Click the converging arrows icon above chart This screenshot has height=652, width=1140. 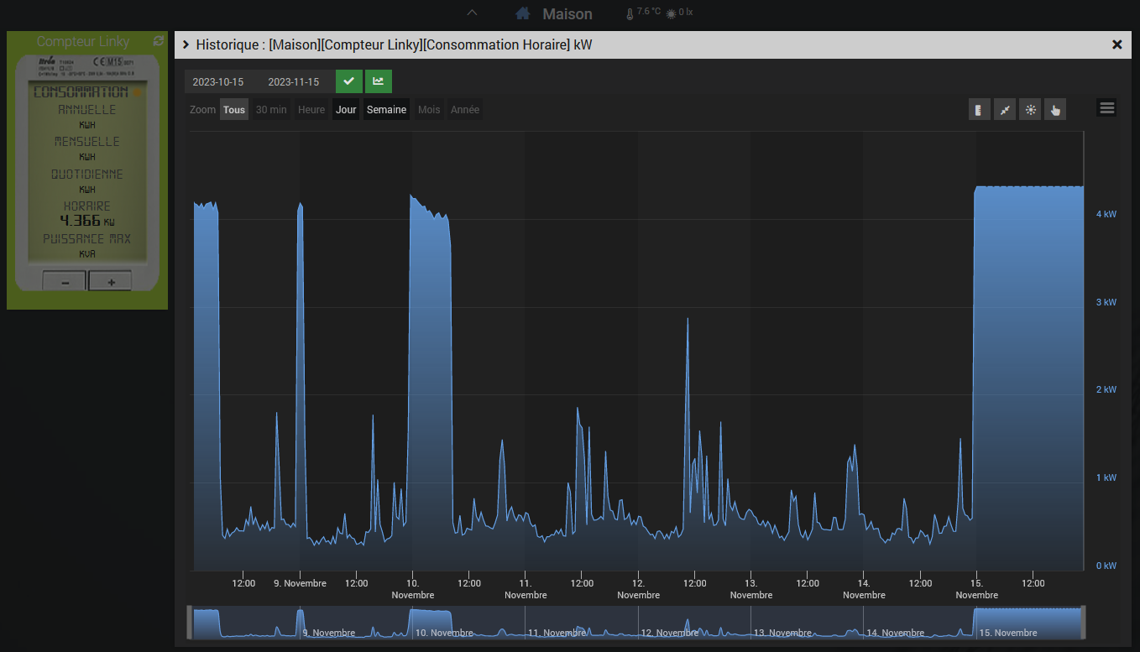(1005, 109)
